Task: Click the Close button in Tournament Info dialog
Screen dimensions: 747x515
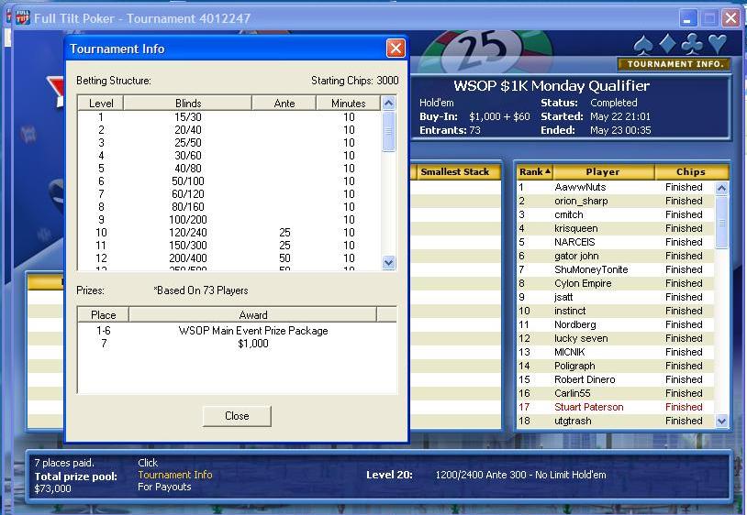Action: 237,416
